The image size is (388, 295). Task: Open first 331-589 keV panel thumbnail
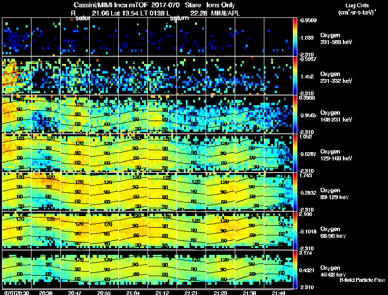pos(17,37)
